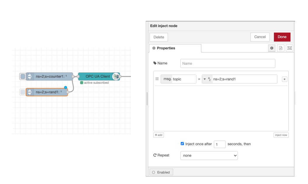Open the node settings gear icon
Viewport: 308px width, 184px height.
[272, 48]
